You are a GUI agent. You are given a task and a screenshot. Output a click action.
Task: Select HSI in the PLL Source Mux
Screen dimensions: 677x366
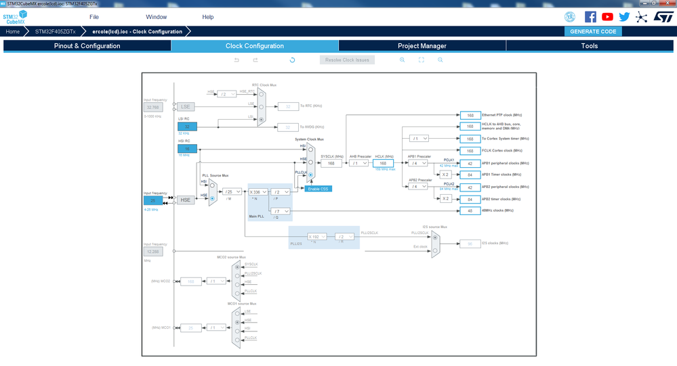212,185
